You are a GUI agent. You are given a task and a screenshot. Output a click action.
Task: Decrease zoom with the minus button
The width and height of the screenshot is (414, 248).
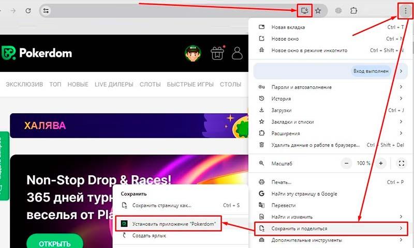(346, 163)
